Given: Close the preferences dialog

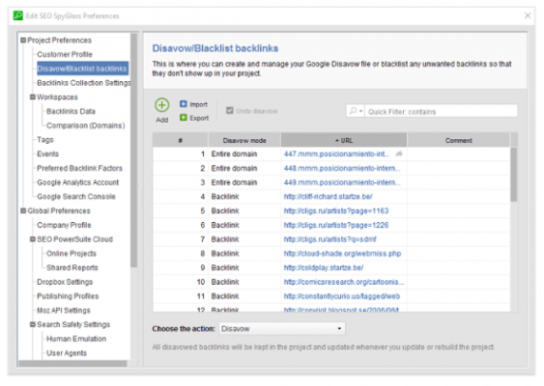Looking at the screenshot, I should (528, 15).
